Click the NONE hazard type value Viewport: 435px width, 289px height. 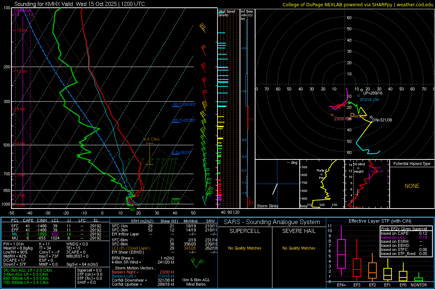click(x=412, y=186)
